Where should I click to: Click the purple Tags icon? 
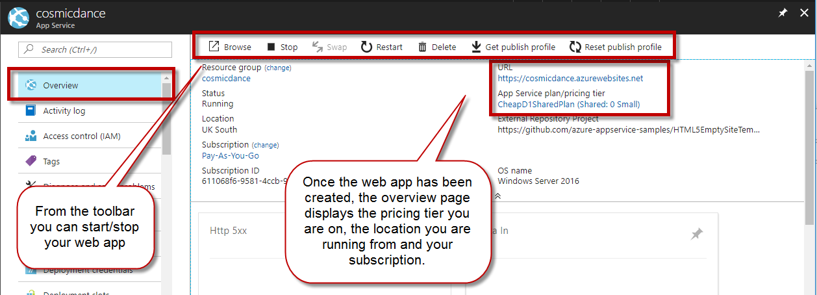click(31, 161)
